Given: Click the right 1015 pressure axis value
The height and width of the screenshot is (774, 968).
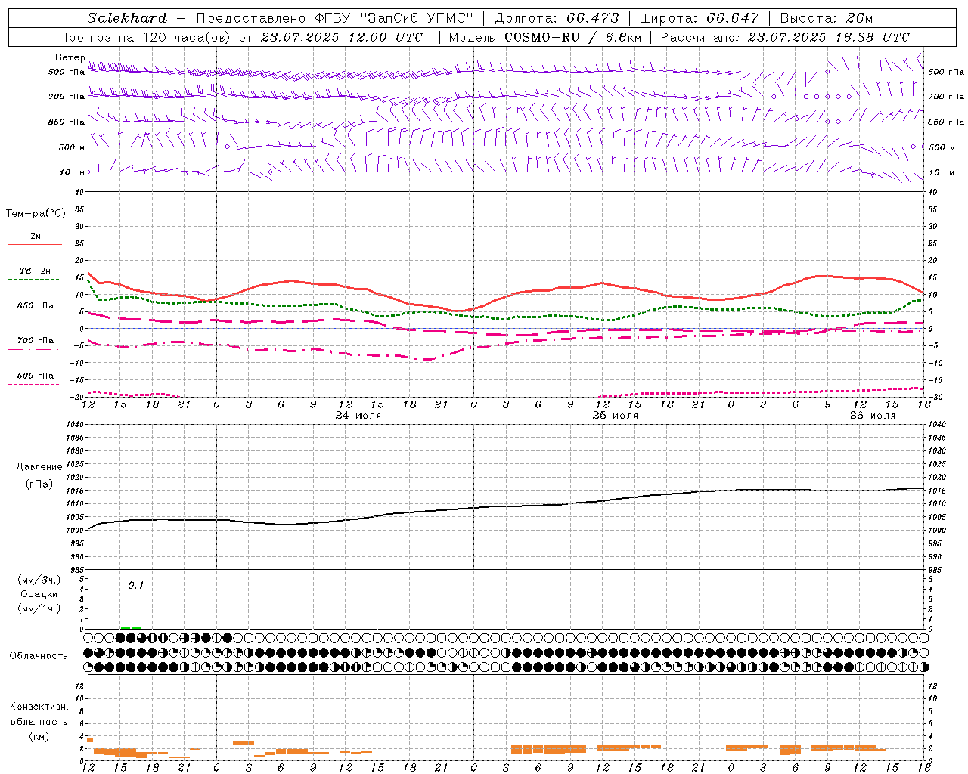Looking at the screenshot, I should [936, 491].
